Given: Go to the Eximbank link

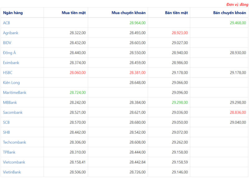Looking at the screenshot, I should pyautogui.click(x=11, y=63).
